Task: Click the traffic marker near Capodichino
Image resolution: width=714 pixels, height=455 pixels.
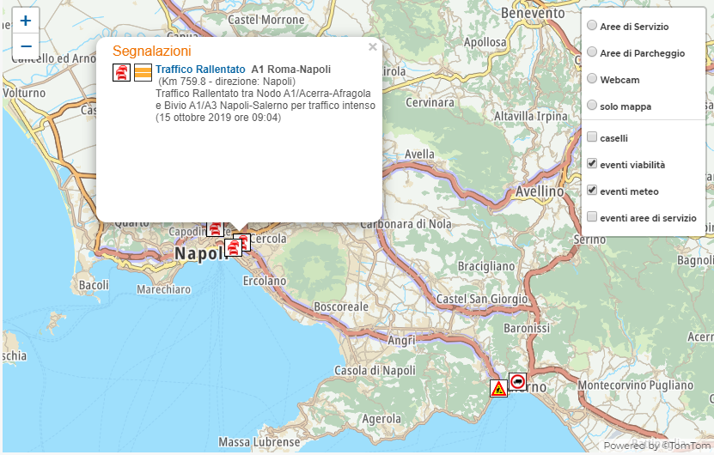Action: pos(215,229)
